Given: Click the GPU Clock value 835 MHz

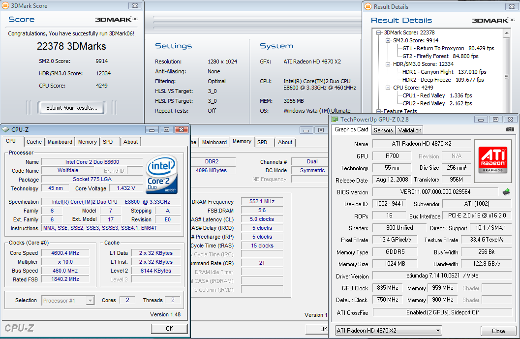Looking at the screenshot, I should tap(387, 288).
